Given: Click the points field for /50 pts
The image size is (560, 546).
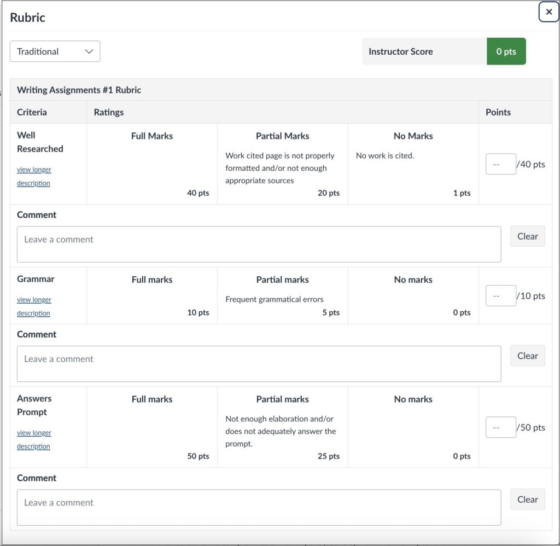Looking at the screenshot, I should coord(500,427).
